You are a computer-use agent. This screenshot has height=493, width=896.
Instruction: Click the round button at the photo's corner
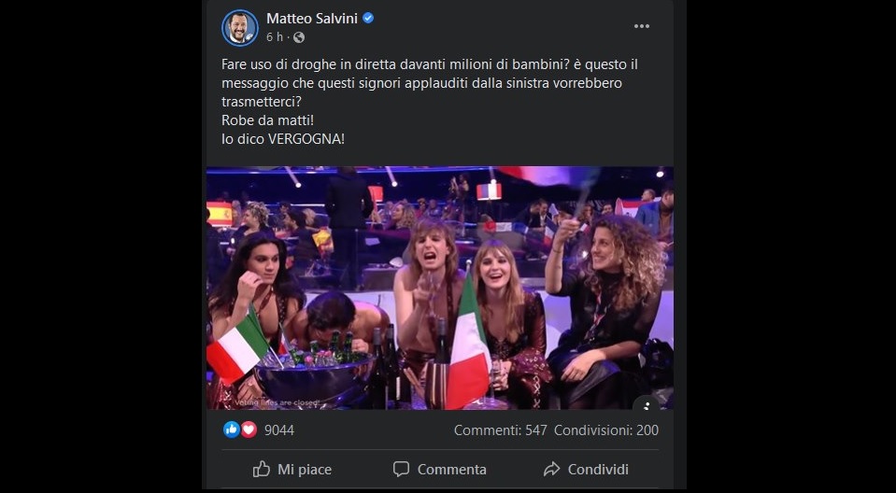coord(646,406)
